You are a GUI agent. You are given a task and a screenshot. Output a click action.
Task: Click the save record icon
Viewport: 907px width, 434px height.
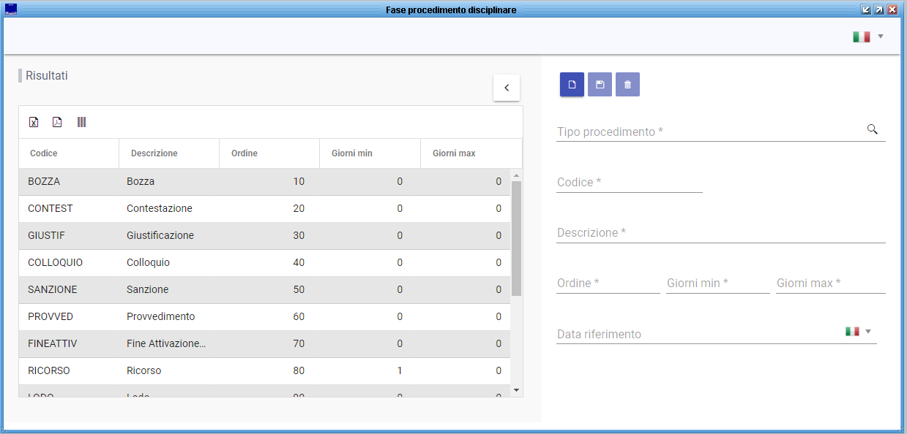600,85
